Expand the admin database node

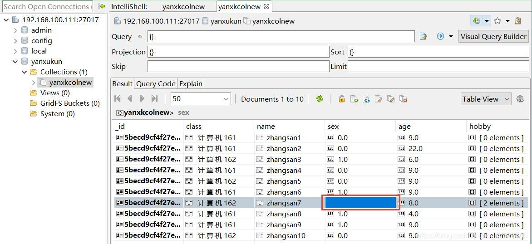pos(15,30)
